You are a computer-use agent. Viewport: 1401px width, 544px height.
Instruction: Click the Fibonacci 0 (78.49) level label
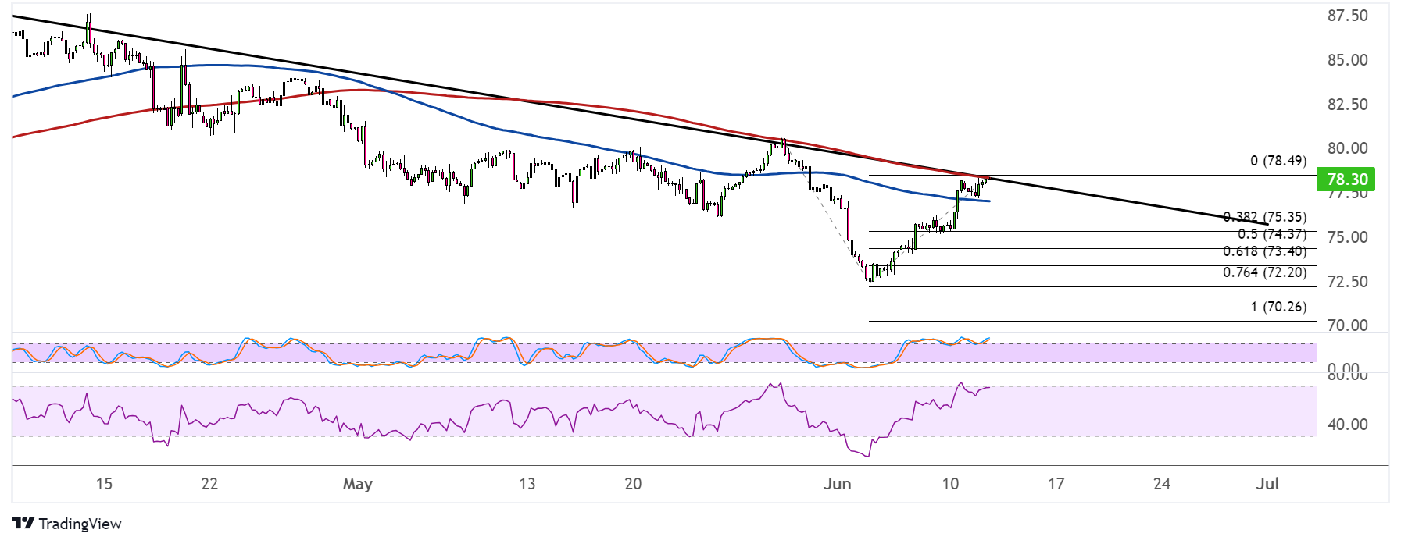point(1278,161)
